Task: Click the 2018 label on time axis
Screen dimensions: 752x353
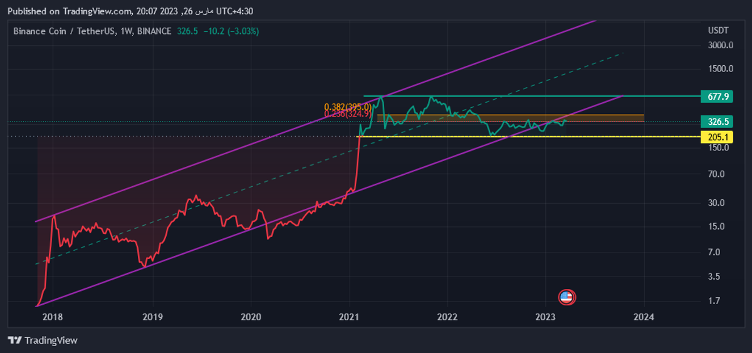Action: 53,317
